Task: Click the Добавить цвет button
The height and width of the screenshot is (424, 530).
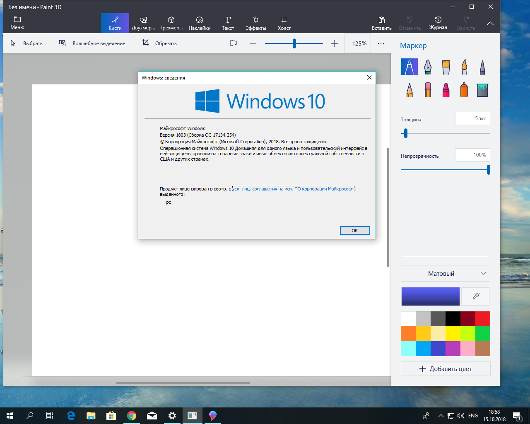Action: coord(446,369)
